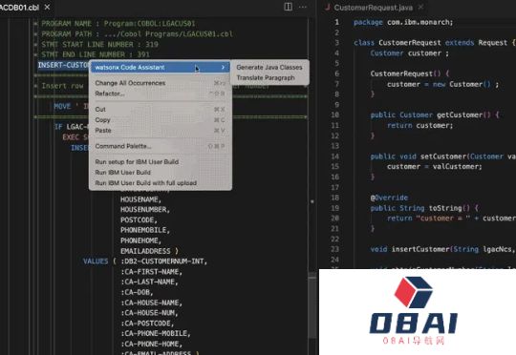Select Generate Java Classes
The image size is (516, 355).
pyautogui.click(x=269, y=68)
